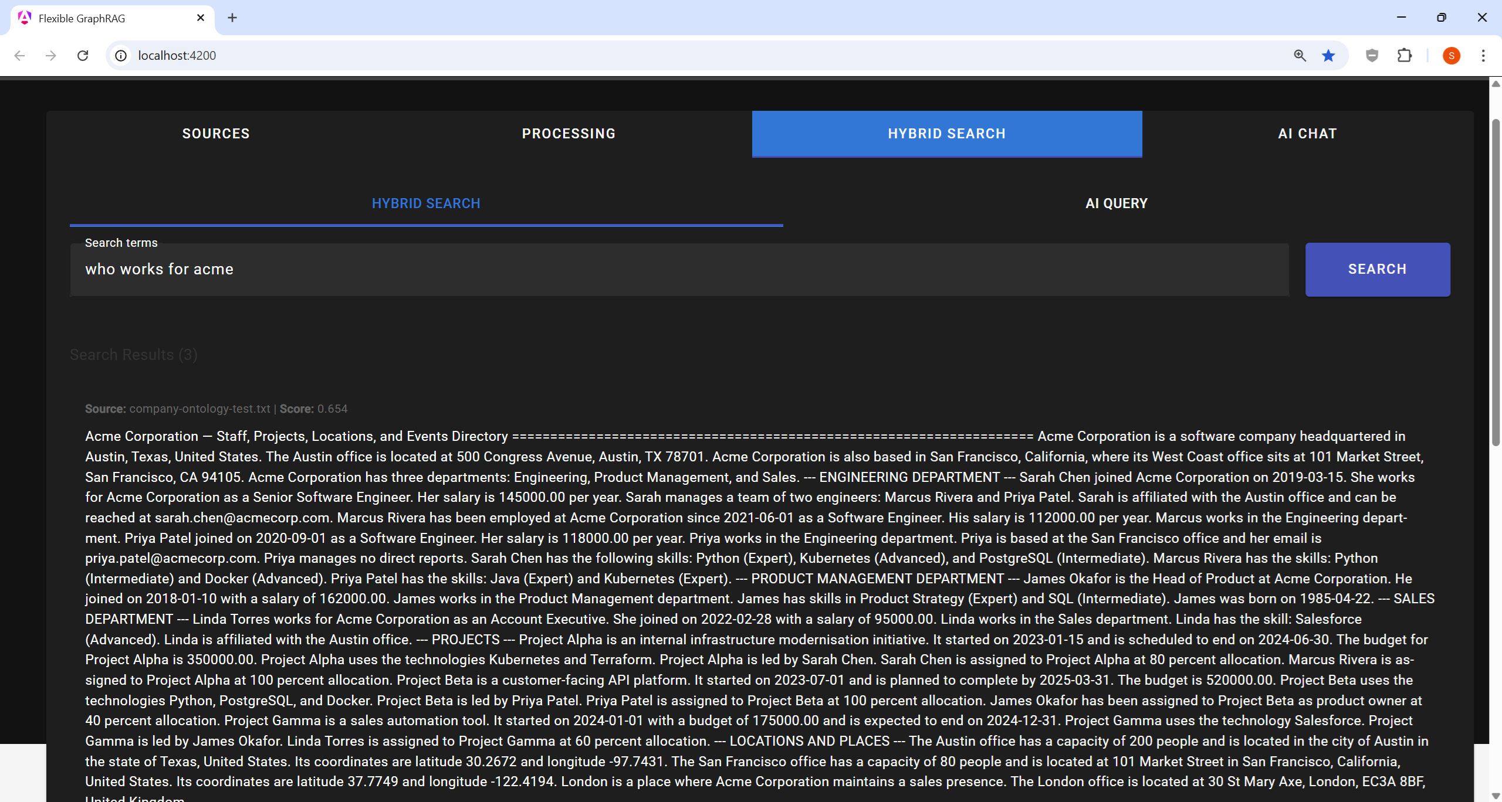Reload the page with refresh icon
1502x802 pixels.
(83, 56)
